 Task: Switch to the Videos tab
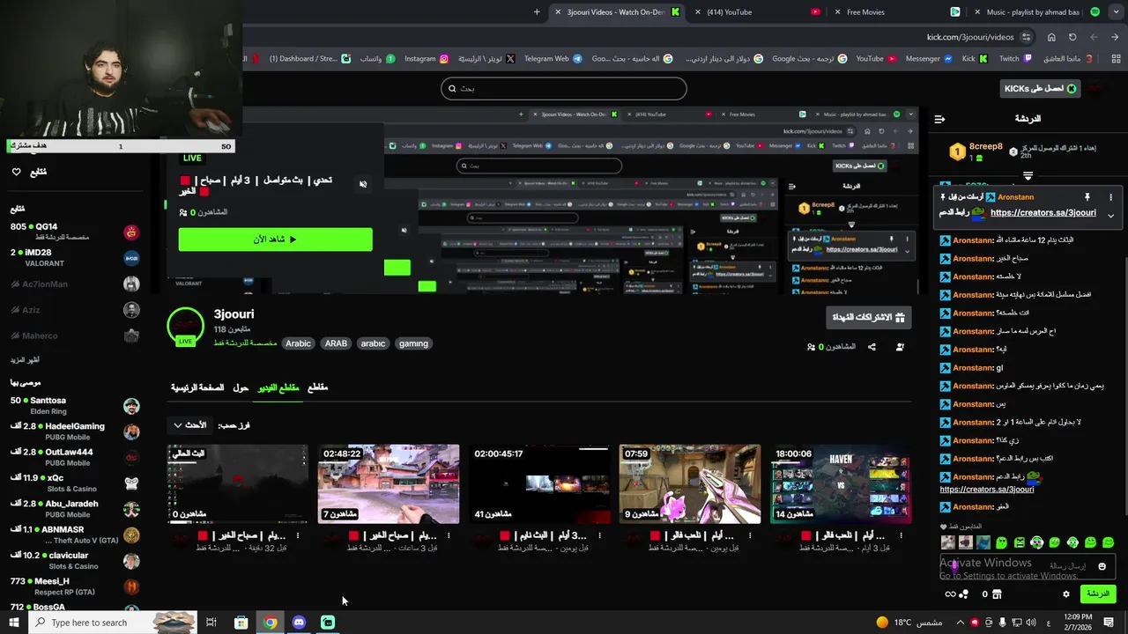(278, 387)
